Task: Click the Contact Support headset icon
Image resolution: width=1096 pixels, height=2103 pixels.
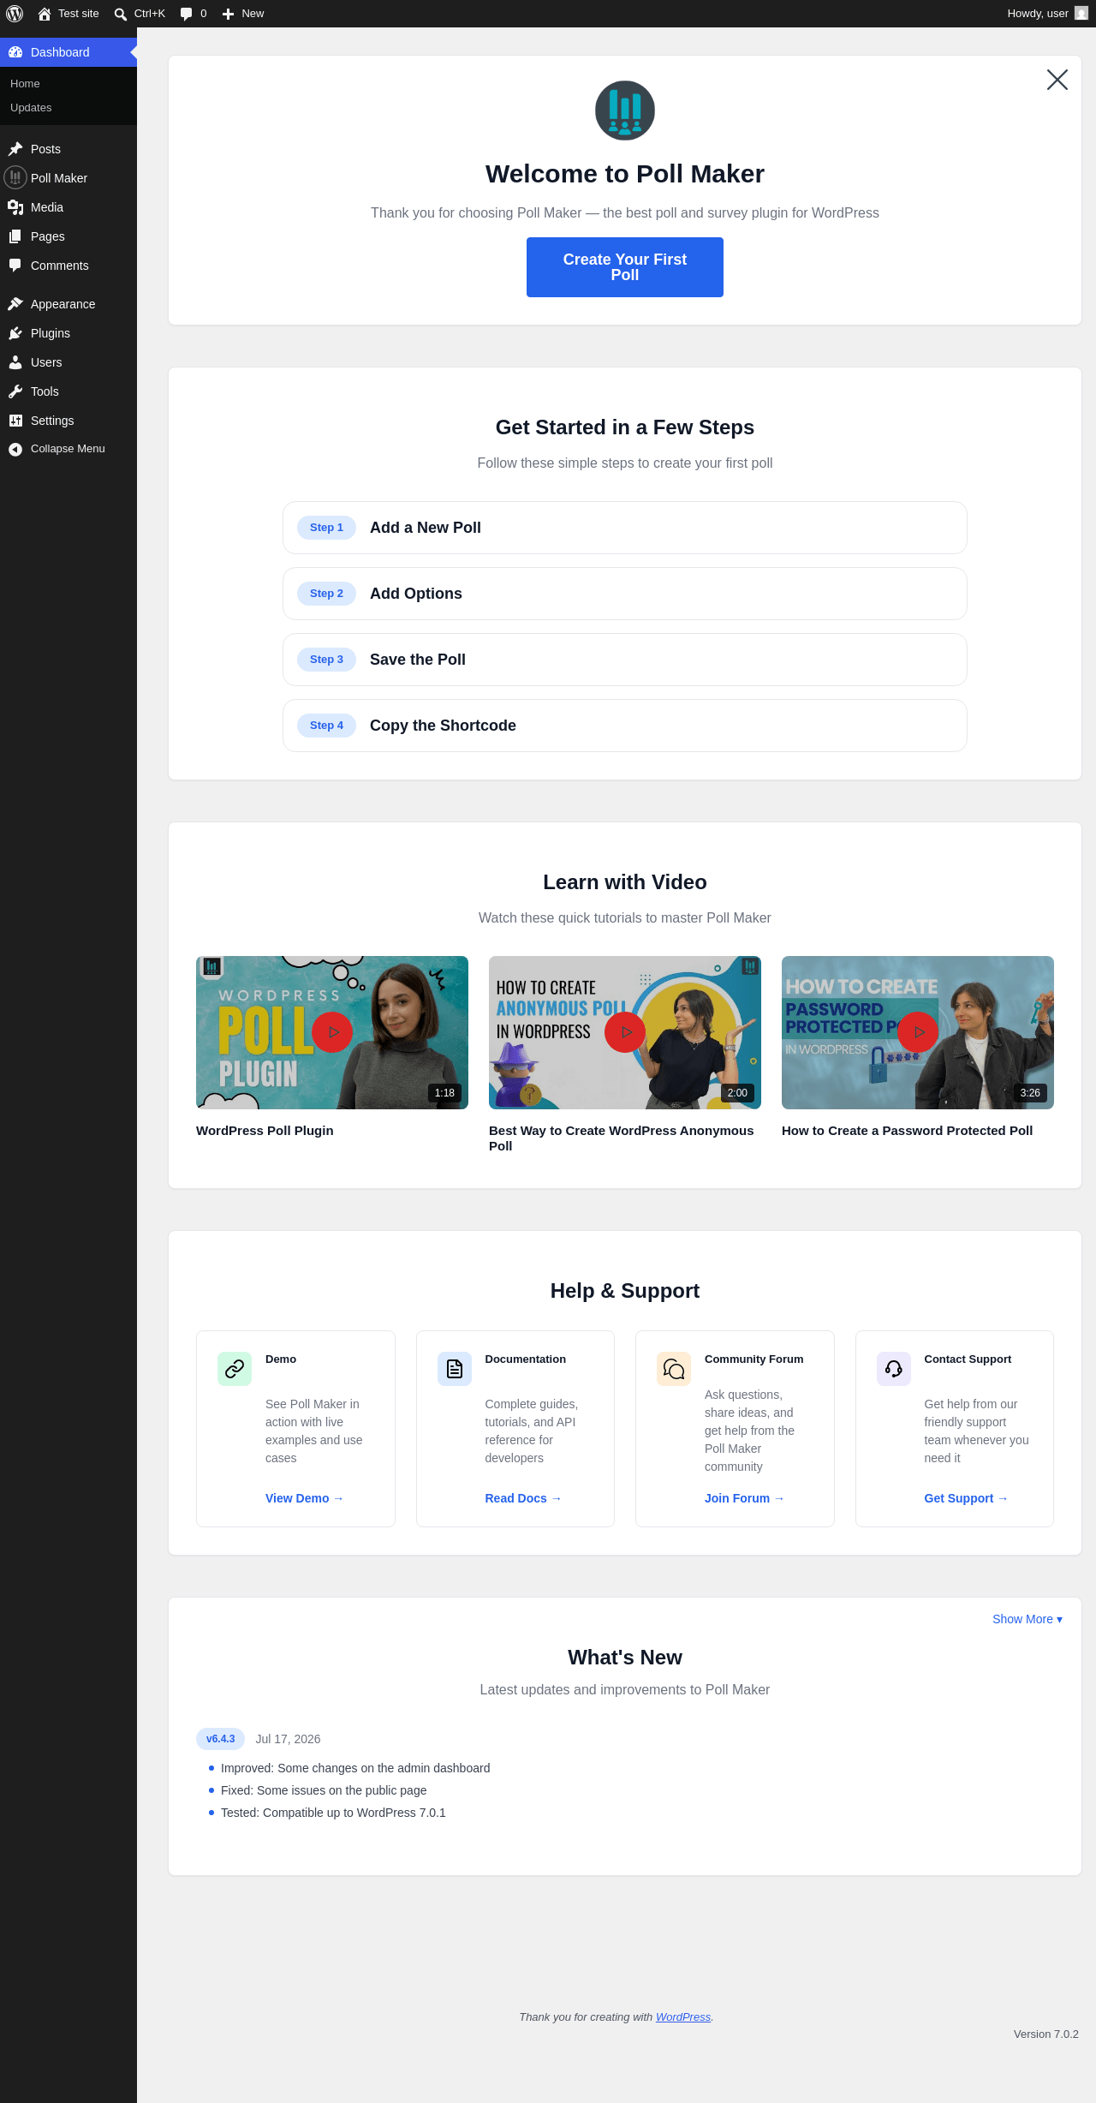Action: pyautogui.click(x=894, y=1369)
